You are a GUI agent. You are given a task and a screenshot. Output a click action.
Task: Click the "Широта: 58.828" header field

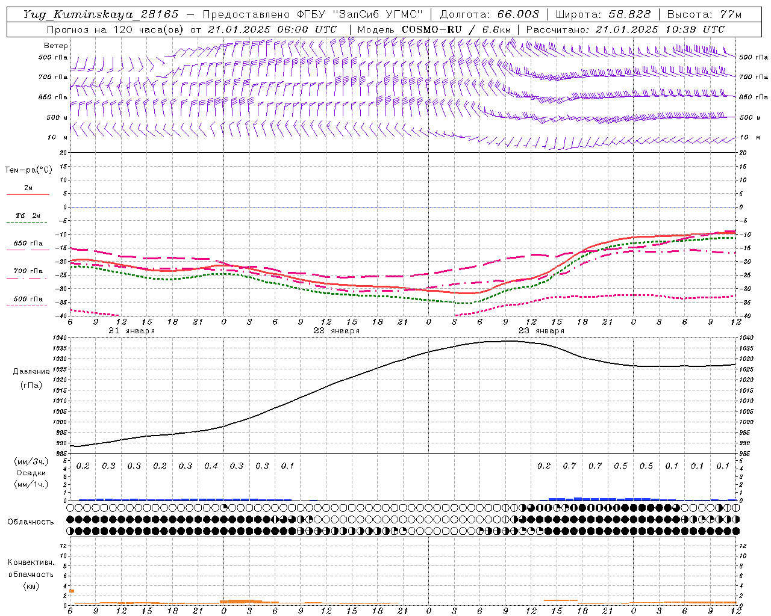603,14
